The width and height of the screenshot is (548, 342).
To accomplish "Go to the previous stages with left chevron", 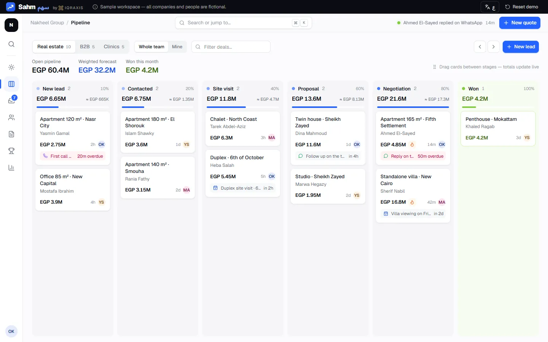I will click(480, 47).
